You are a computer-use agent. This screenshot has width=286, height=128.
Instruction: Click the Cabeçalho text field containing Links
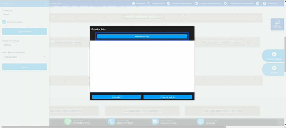pos(18,15)
